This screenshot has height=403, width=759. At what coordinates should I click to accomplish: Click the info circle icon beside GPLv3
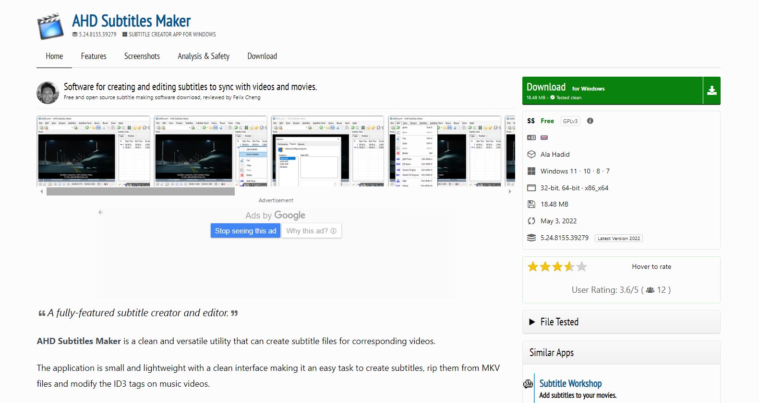590,121
